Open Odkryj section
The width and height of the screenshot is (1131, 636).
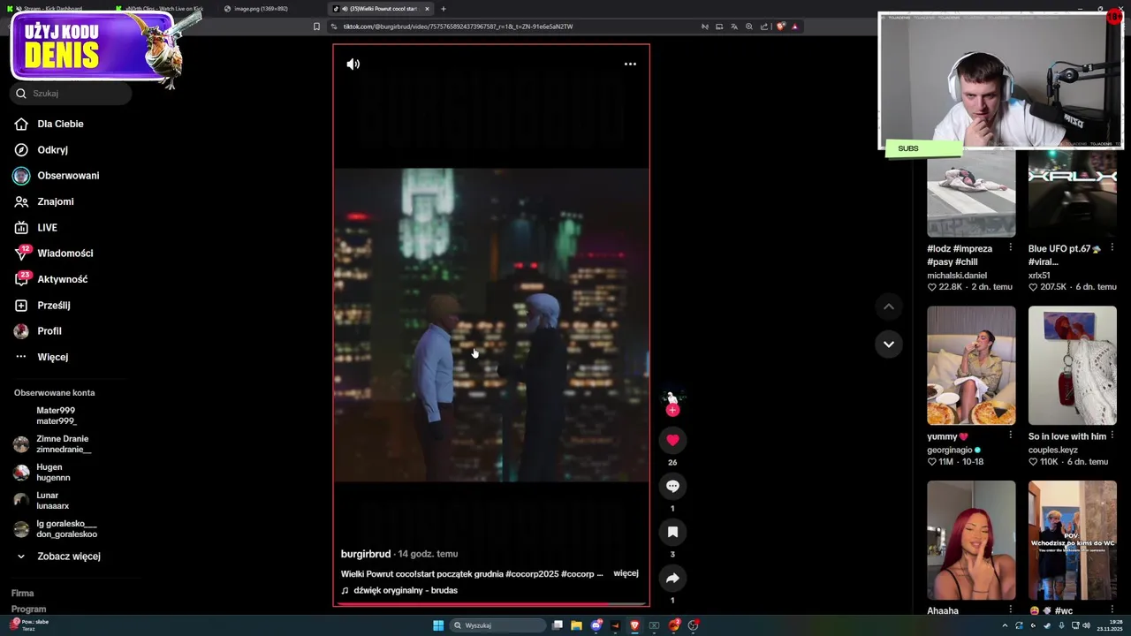42,149
